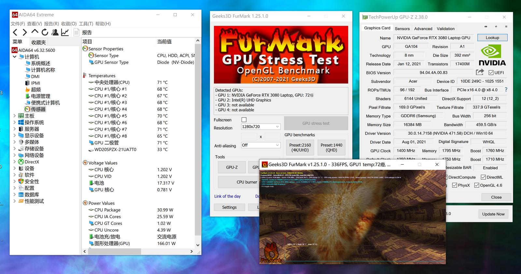Toggle the DirectML checkbox
Image resolution: width=521 pixels, height=274 pixels.
[x=483, y=177]
